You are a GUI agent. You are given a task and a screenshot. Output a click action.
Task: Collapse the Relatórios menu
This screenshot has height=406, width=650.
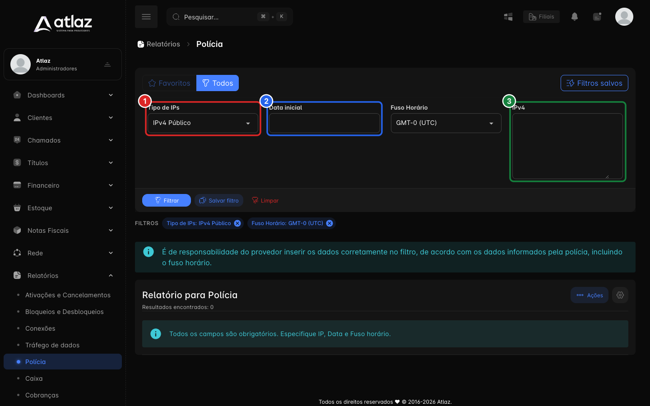63,276
